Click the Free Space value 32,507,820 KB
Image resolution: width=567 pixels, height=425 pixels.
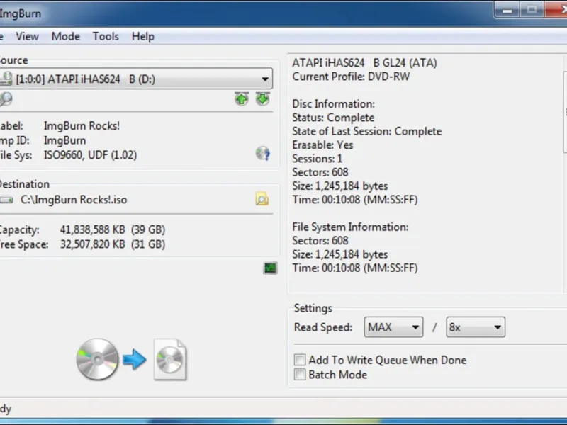coord(93,244)
